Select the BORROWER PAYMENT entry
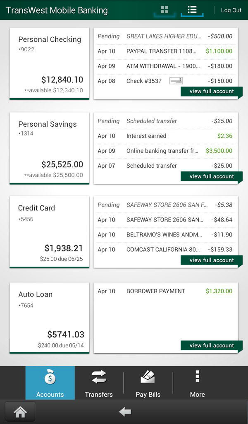The height and width of the screenshot is (424, 248). 165,291
